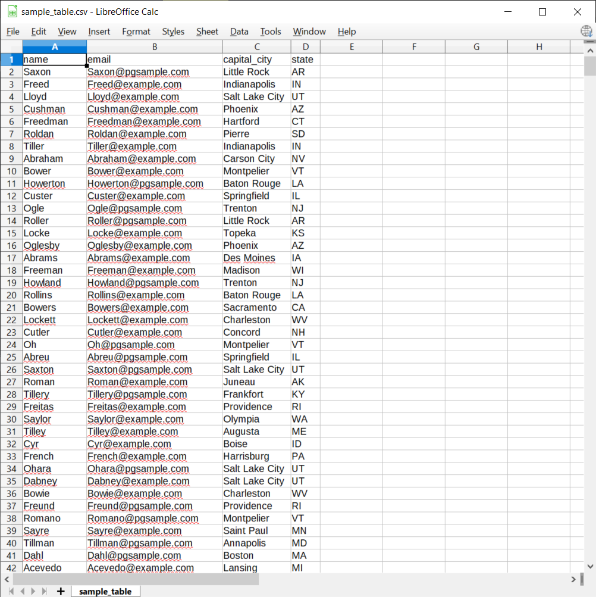This screenshot has width=596, height=597.
Task: Click the online update notification globe icon
Action: [x=586, y=32]
